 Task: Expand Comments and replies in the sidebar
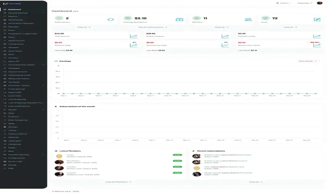[x=43, y=65]
